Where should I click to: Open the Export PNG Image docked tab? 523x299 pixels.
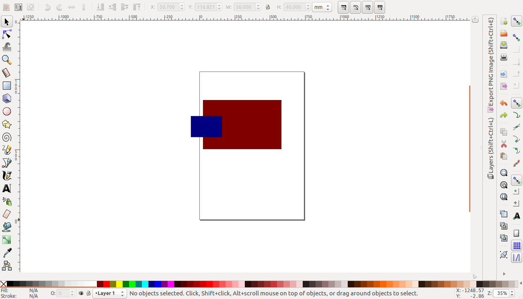(491, 65)
